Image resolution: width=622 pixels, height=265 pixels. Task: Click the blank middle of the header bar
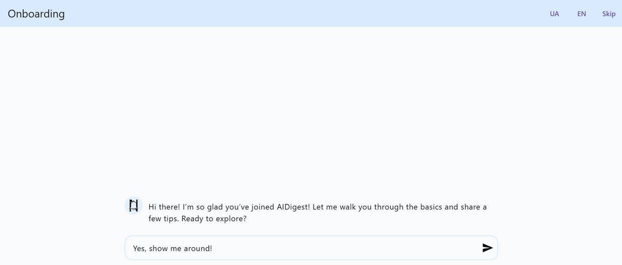click(311, 14)
